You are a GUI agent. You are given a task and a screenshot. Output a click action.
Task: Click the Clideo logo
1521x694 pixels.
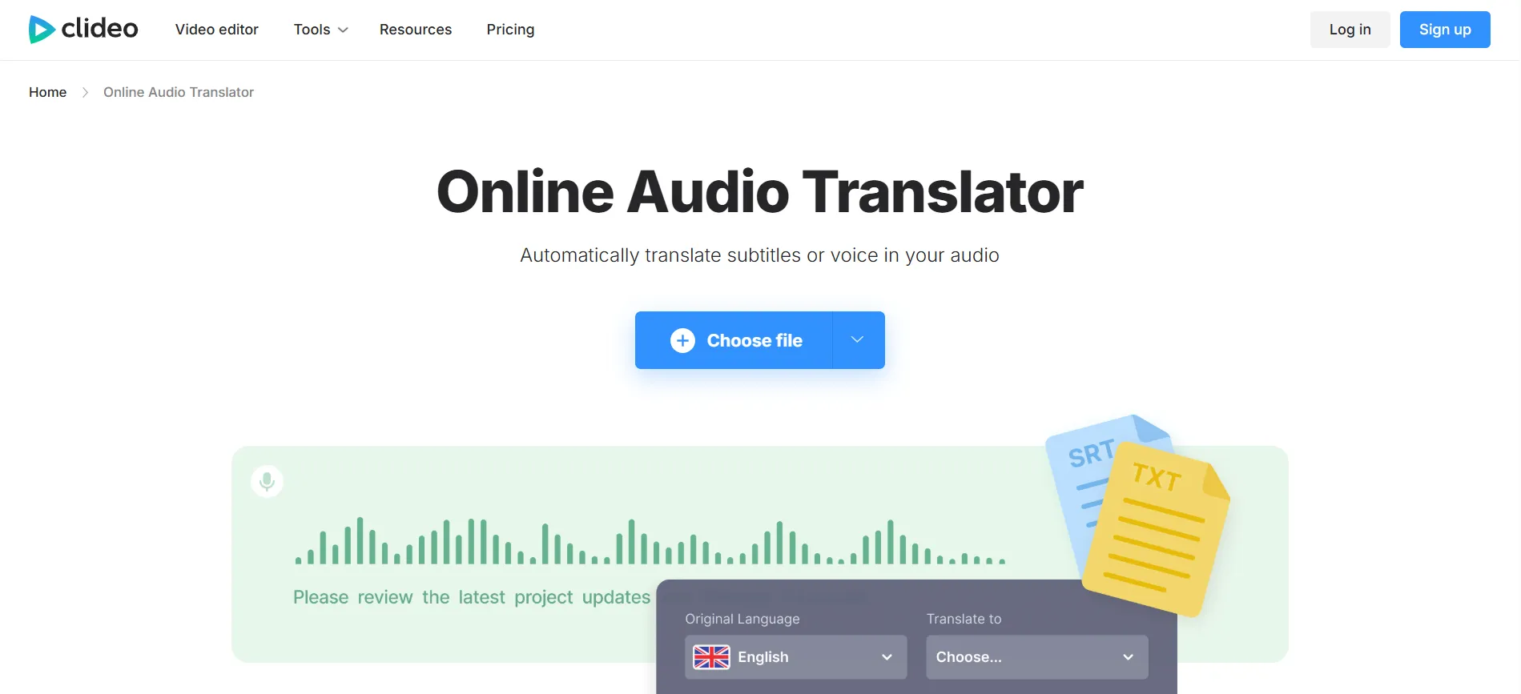click(83, 29)
